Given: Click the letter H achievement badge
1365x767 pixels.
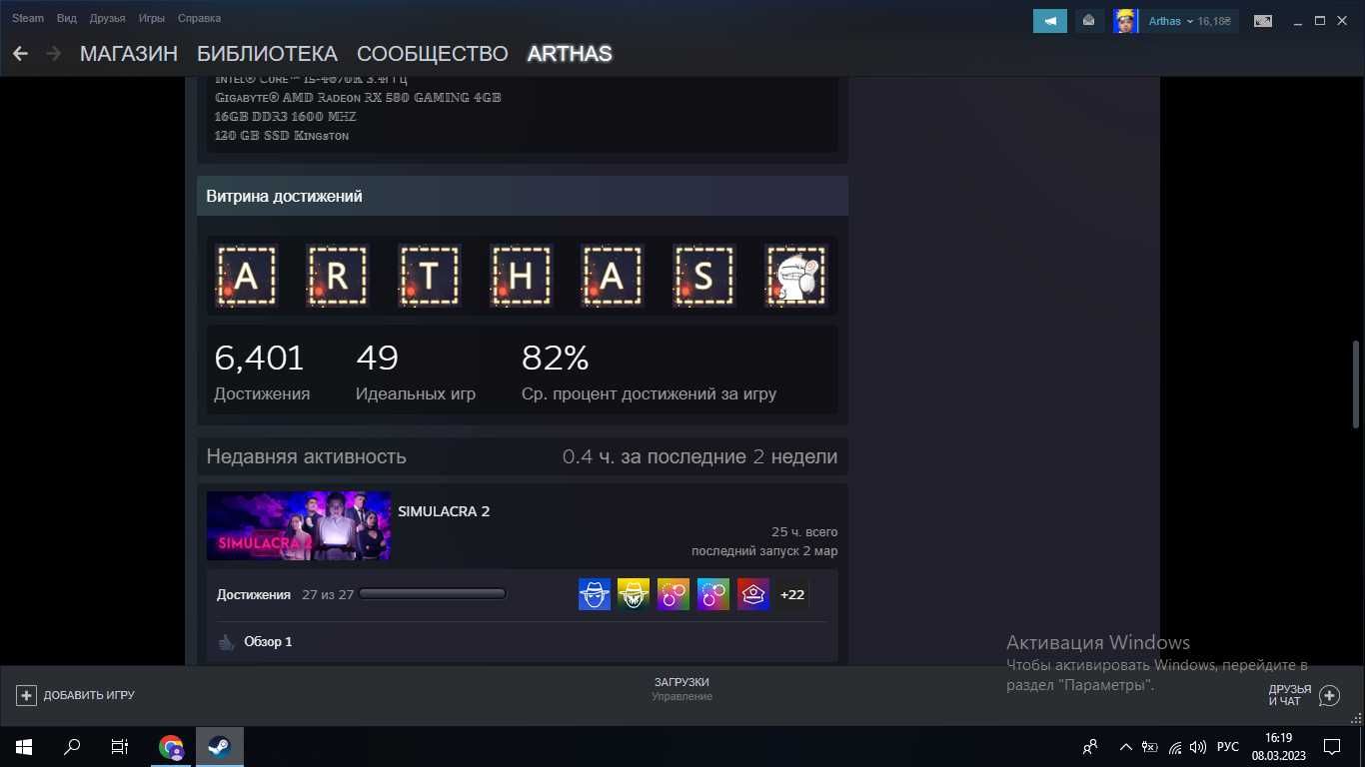Looking at the screenshot, I should [x=521, y=276].
